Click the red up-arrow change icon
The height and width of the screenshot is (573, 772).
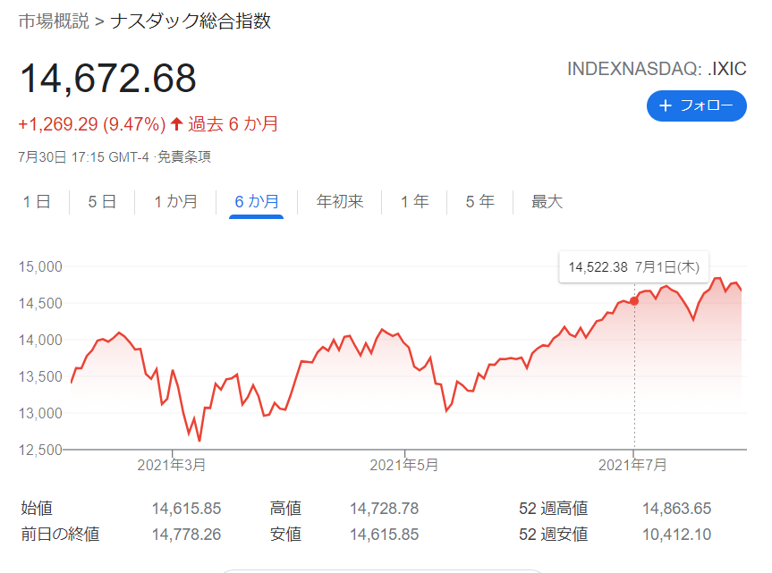[x=176, y=124]
